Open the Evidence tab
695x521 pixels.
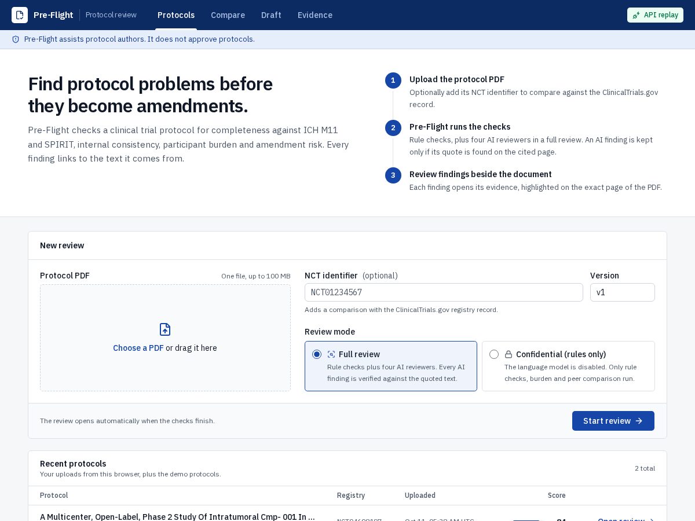click(x=315, y=15)
